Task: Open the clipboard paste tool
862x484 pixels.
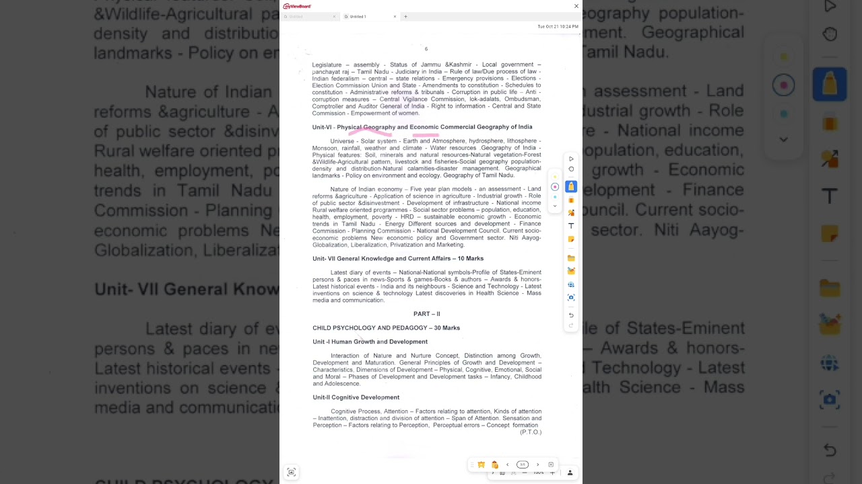Action: (x=495, y=465)
